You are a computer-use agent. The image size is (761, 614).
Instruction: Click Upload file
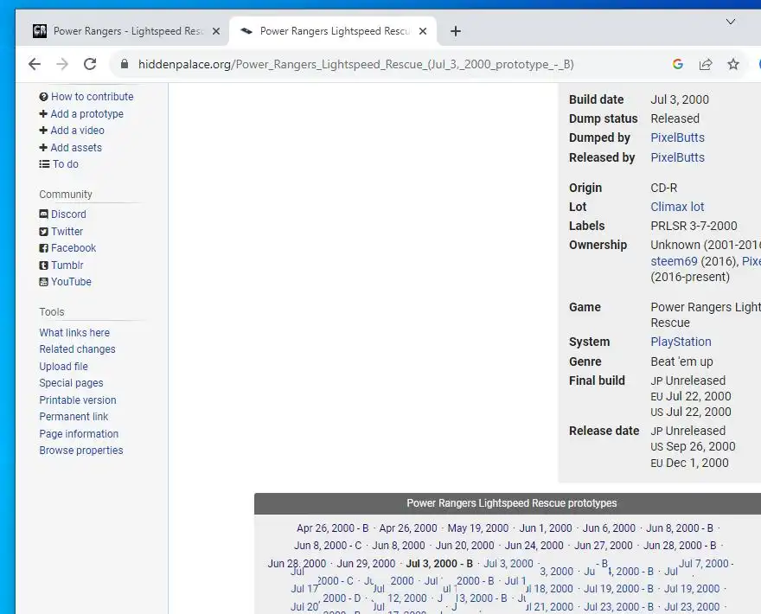click(64, 367)
